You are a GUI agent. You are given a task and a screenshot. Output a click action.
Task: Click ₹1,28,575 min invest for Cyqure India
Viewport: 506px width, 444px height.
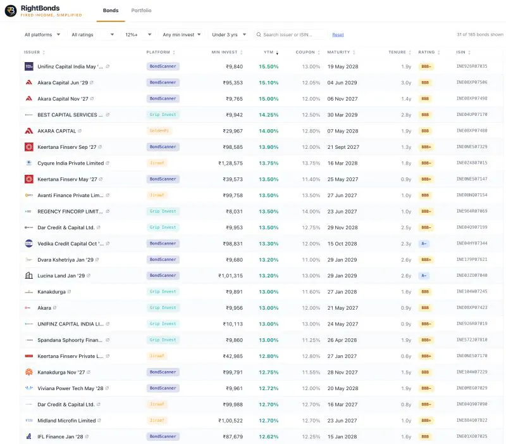(230, 163)
